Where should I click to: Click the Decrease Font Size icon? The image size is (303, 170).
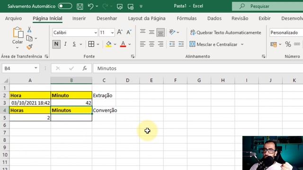129,32
